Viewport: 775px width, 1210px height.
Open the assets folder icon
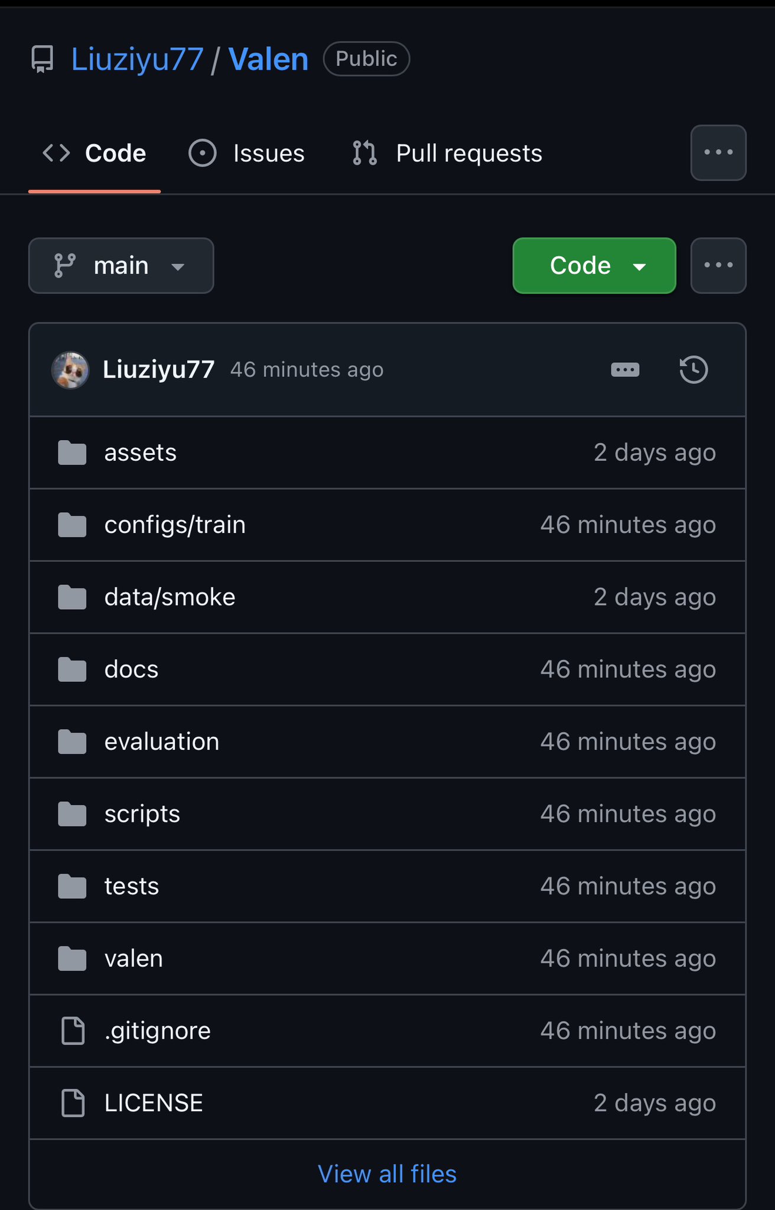72,453
